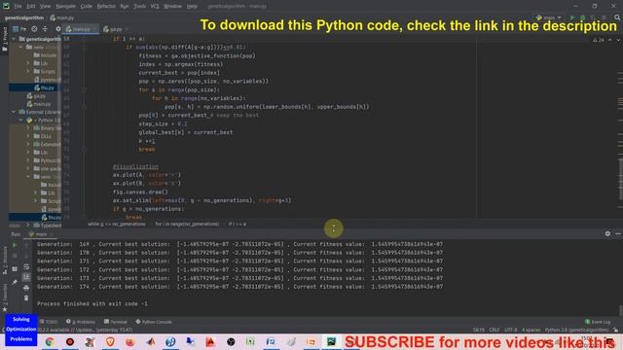Open PyCharm icon in the taskbar
Viewport: 623px width, 350px height.
(331, 341)
